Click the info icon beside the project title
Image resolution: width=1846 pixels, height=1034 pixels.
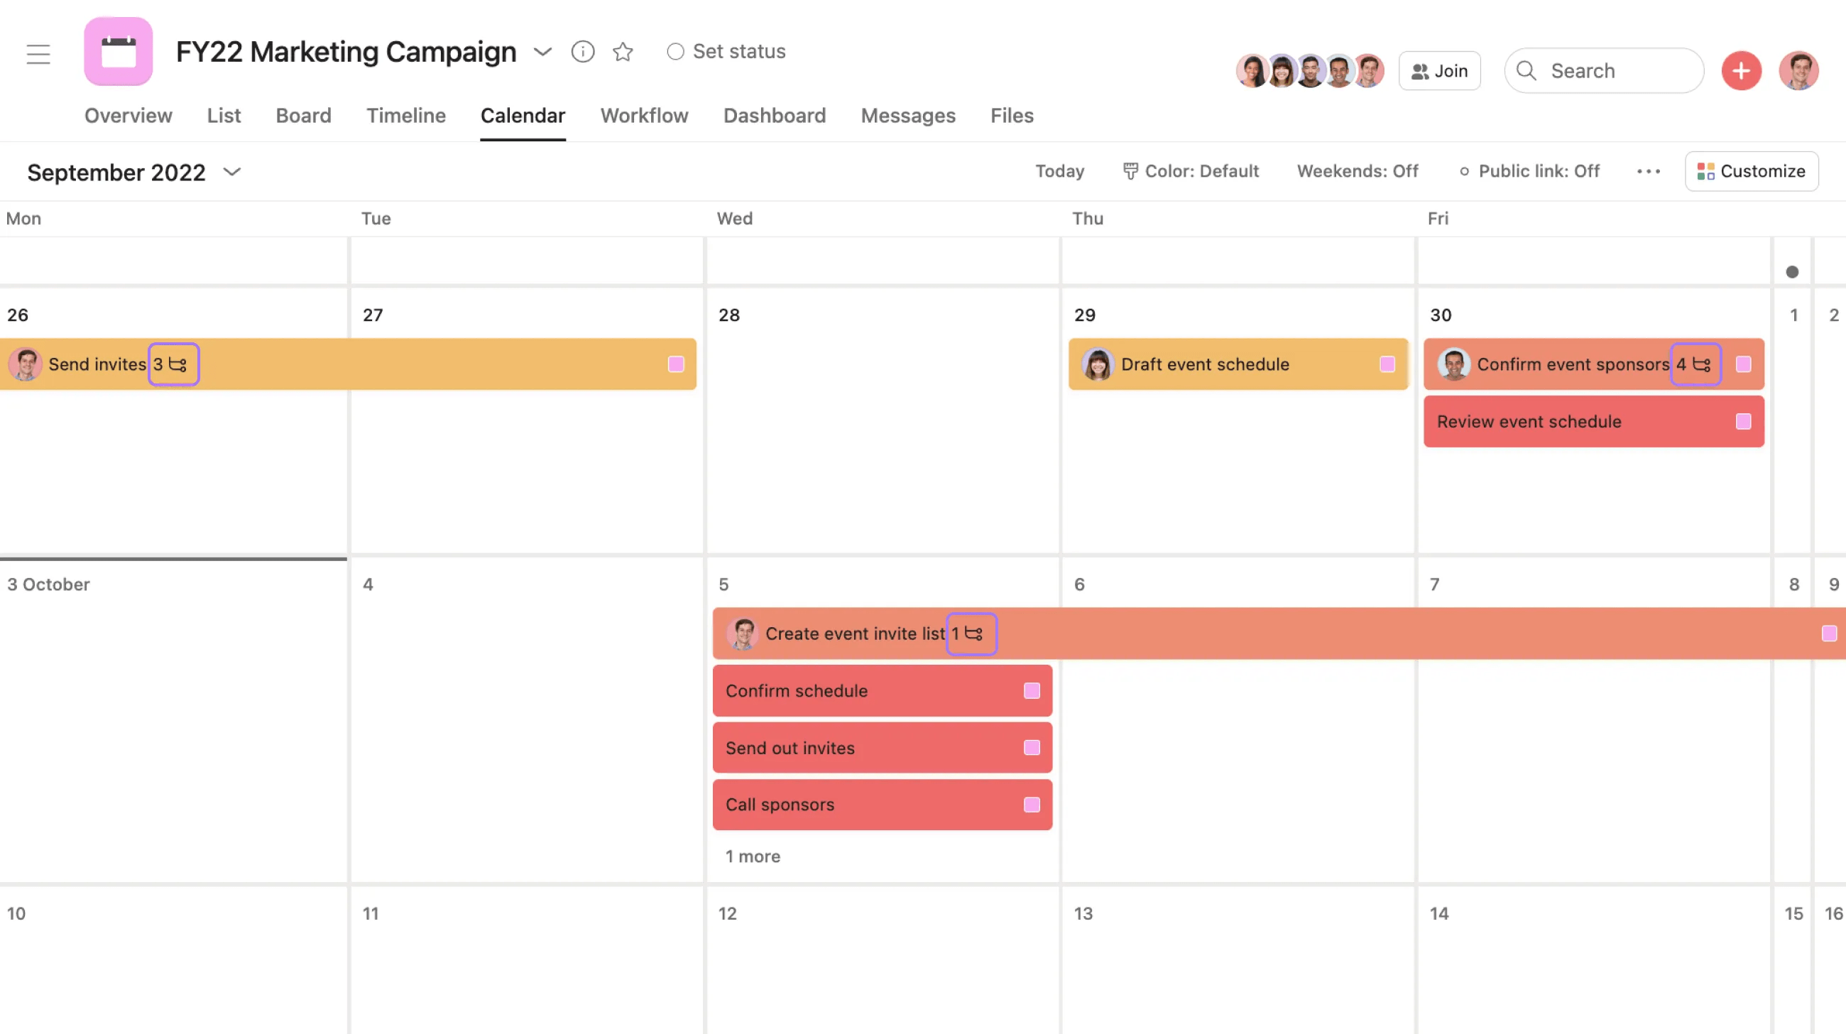583,51
